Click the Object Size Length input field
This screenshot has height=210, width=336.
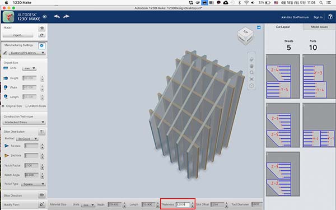click(x=30, y=97)
